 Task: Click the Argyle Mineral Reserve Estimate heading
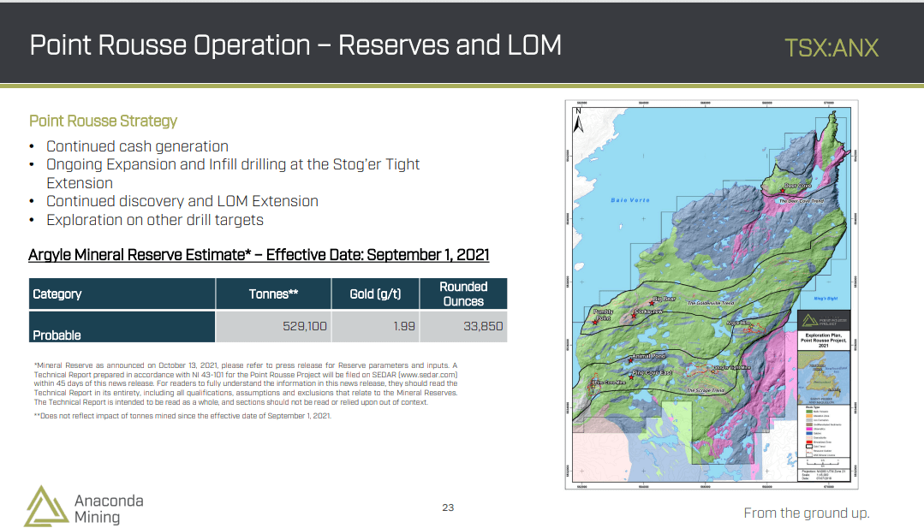click(259, 255)
